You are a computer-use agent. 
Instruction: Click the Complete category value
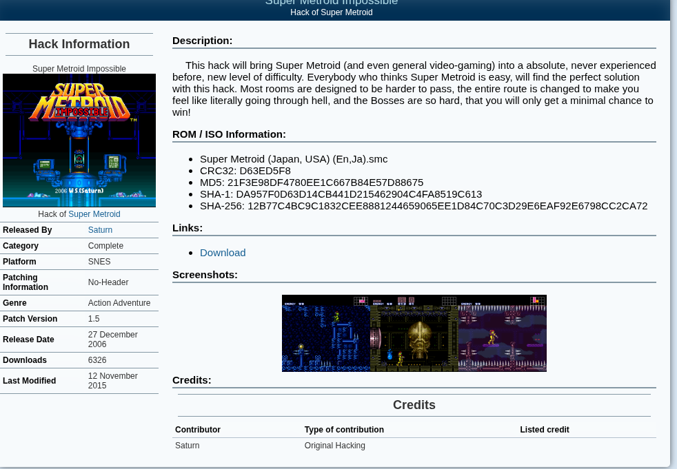(x=105, y=246)
